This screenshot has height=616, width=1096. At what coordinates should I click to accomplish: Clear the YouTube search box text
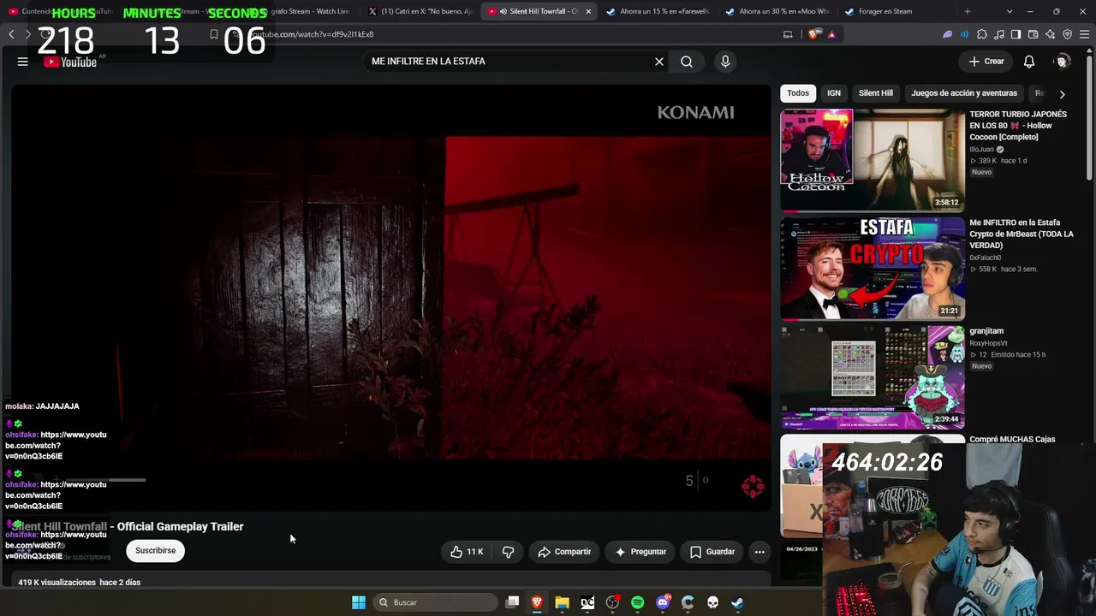[x=659, y=62]
